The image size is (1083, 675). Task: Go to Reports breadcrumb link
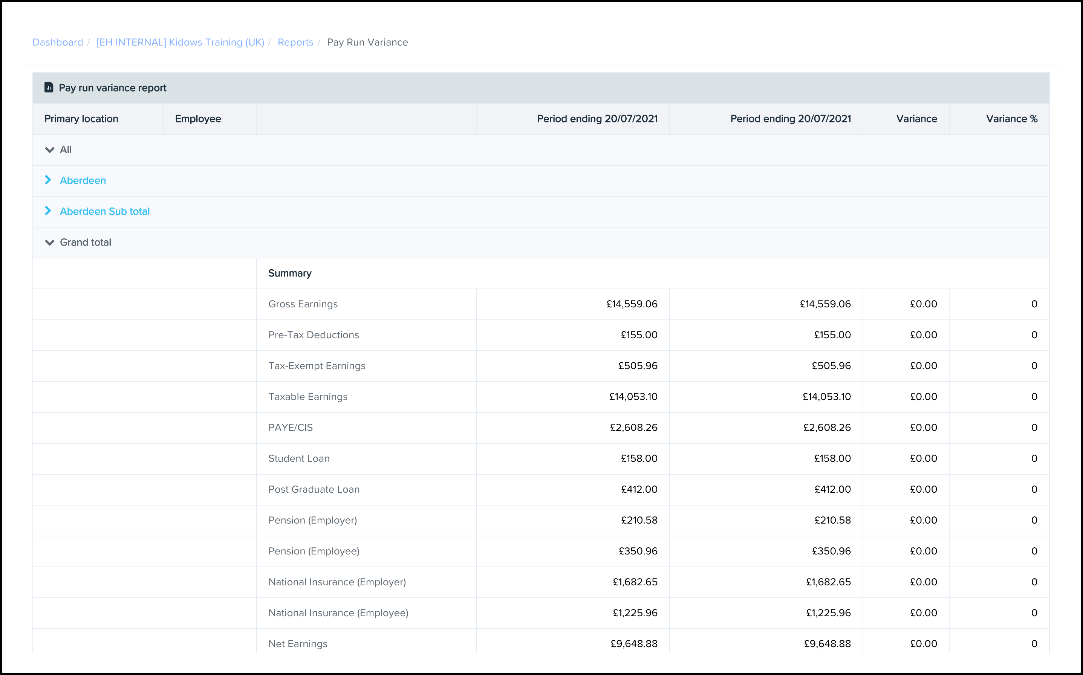point(295,42)
